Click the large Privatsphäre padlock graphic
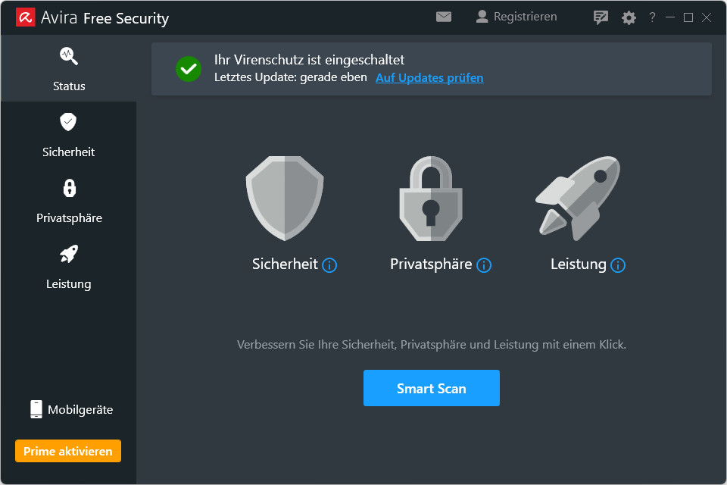The height and width of the screenshot is (485, 727). point(430,197)
